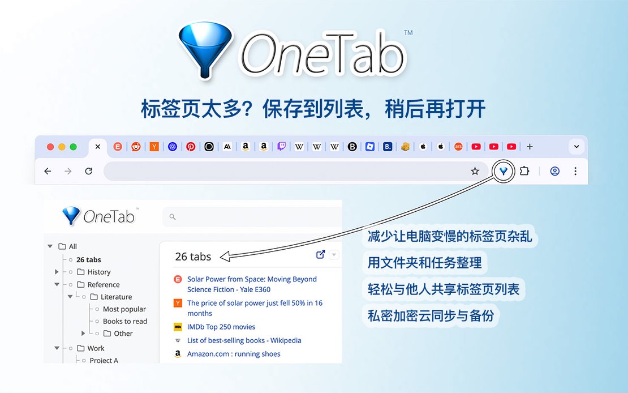Open the new tab plus button
This screenshot has width=628, height=393.
point(530,147)
